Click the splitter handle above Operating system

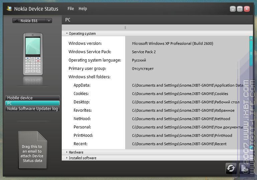coord(125,28)
